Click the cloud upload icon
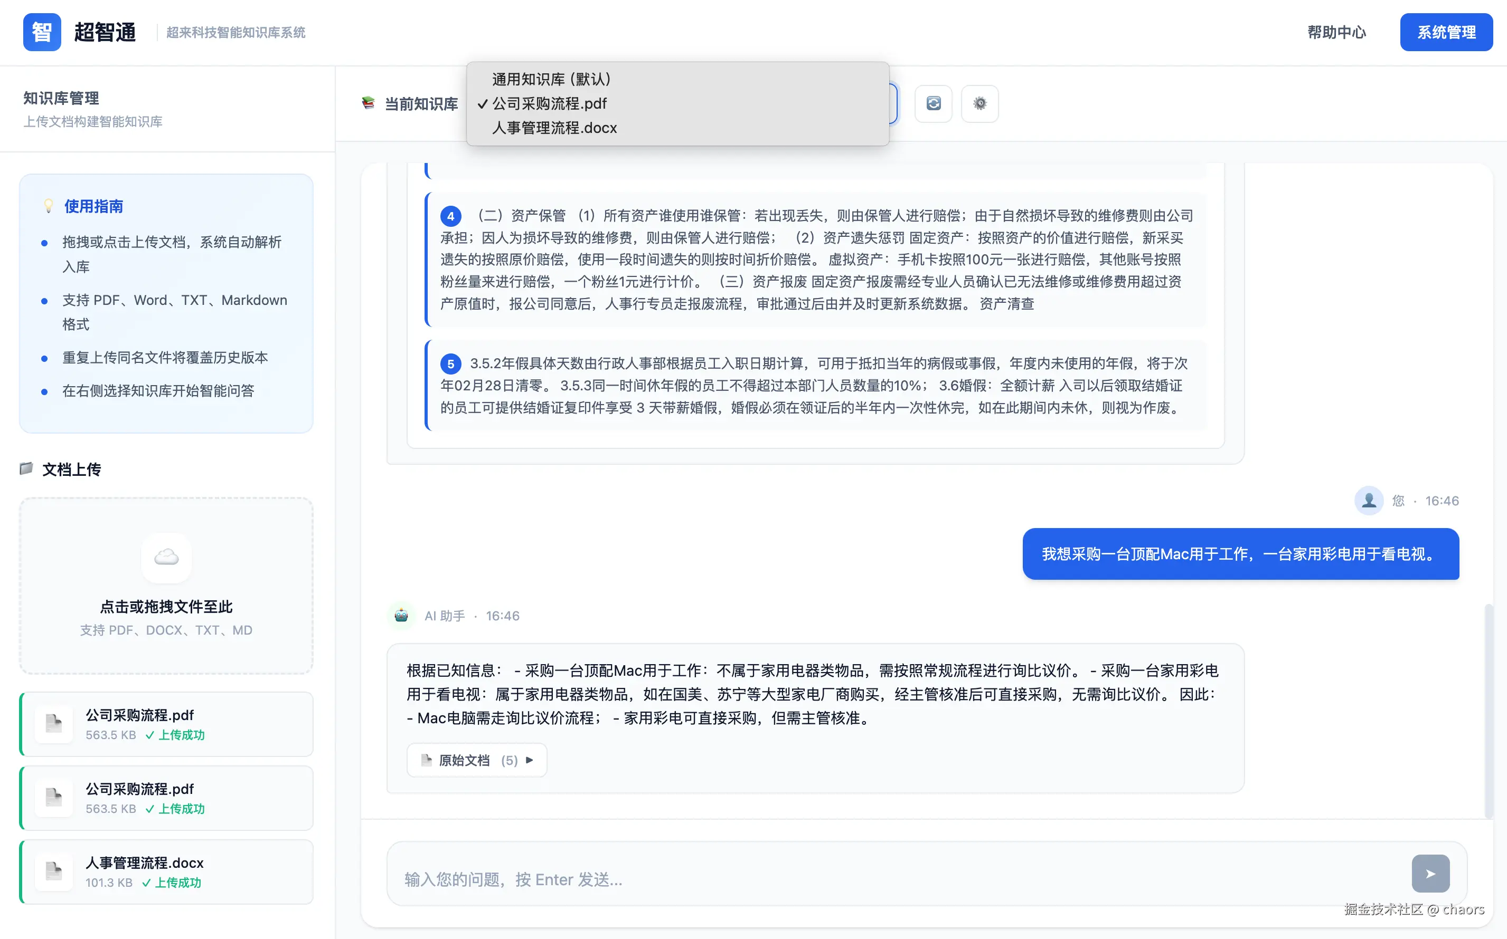The width and height of the screenshot is (1507, 939). tap(166, 557)
